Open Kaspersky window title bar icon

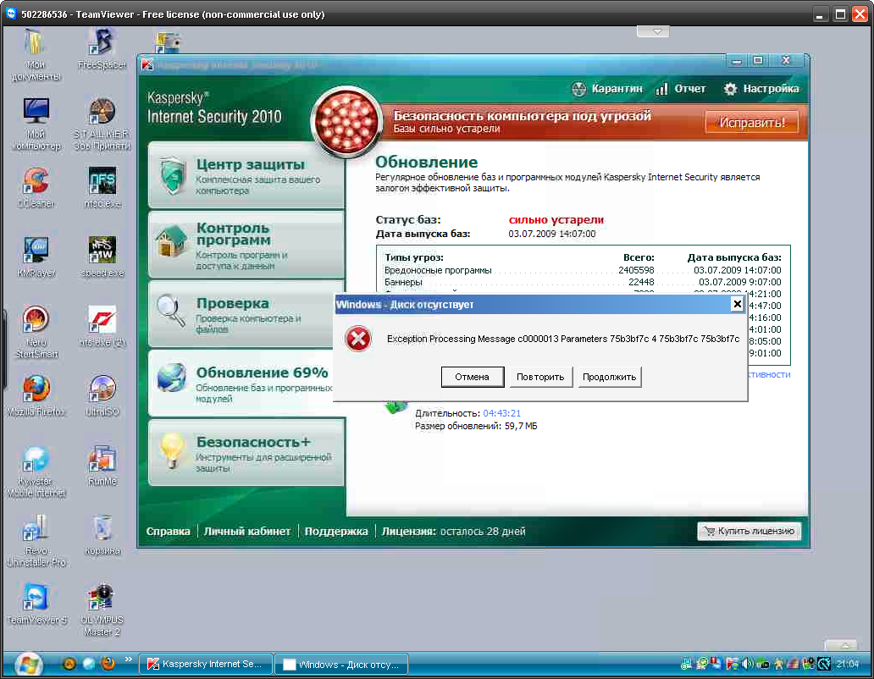(x=147, y=64)
